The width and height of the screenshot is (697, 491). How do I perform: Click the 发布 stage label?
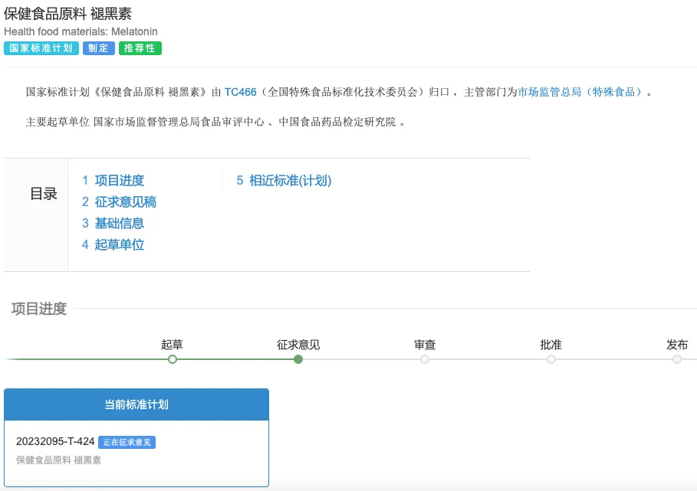click(676, 345)
